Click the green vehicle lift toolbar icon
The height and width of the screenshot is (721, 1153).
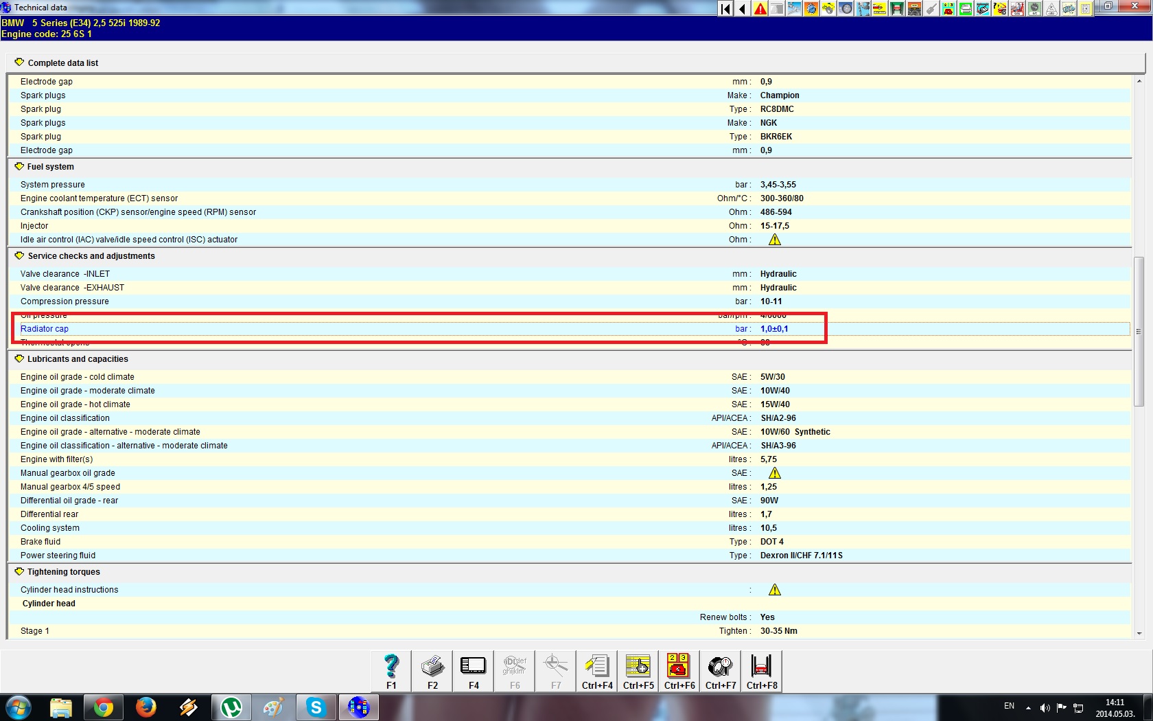coord(897,8)
